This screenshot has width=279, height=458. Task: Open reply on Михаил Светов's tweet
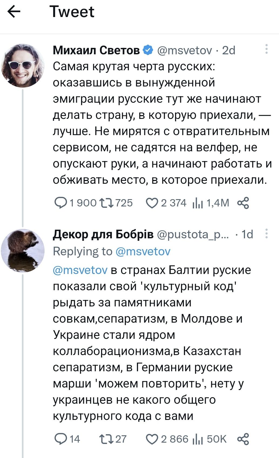tap(62, 203)
